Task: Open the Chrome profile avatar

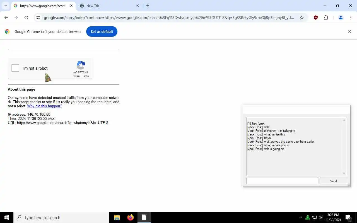Action: click(x=341, y=18)
